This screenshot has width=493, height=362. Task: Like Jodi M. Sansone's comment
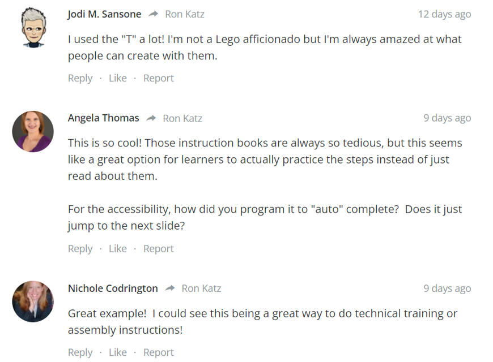117,78
